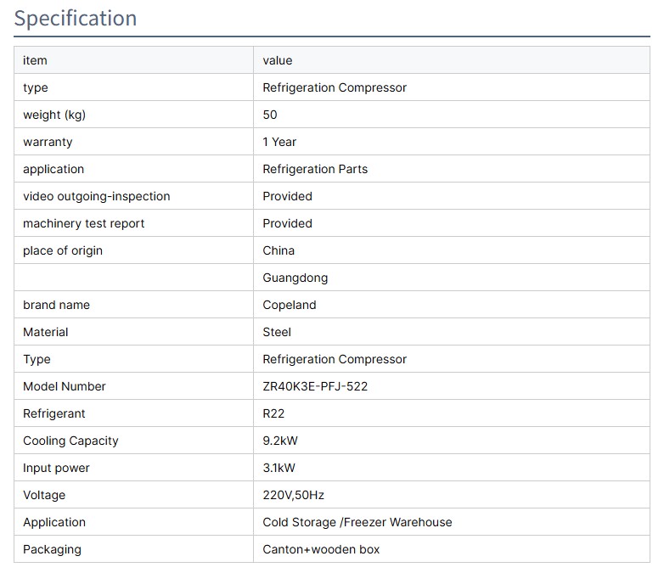This screenshot has width=664, height=573.
Task: Select the "1 Year" warranty value
Action: [279, 142]
